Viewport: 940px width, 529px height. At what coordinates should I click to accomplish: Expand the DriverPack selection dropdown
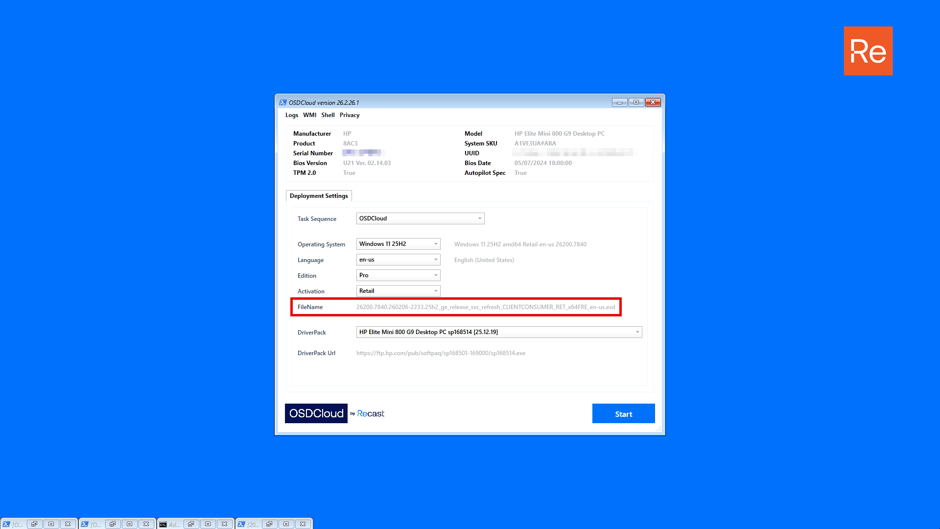coord(499,332)
